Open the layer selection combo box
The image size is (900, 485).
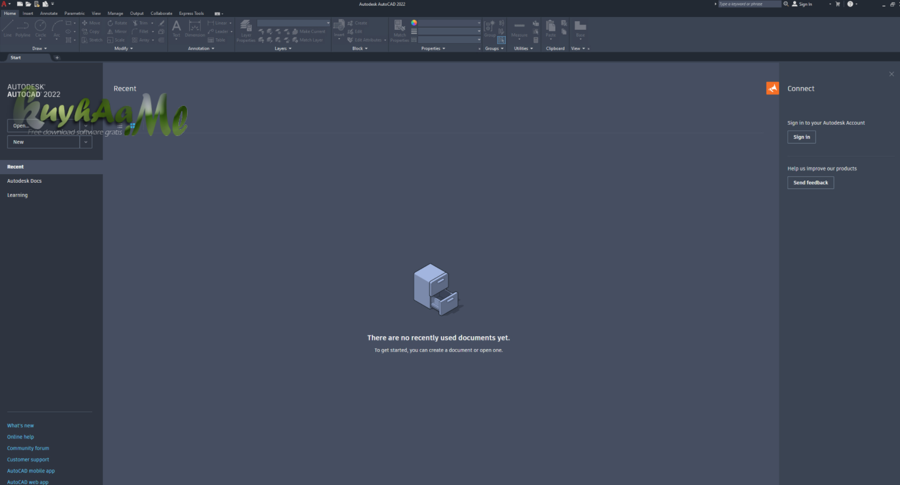[294, 23]
